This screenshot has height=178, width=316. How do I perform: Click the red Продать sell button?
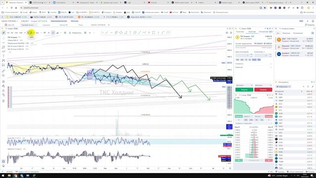[x=263, y=89]
